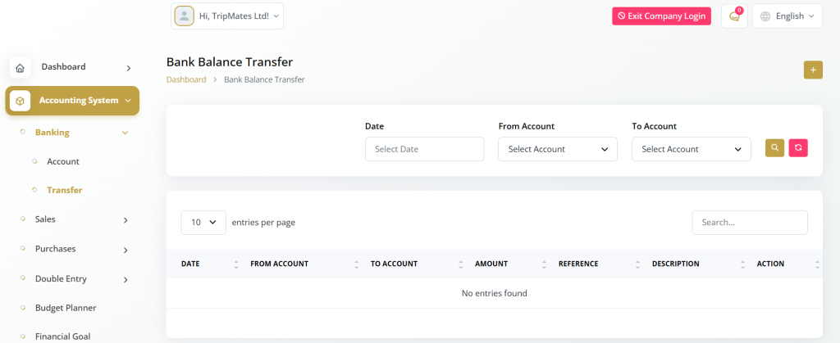
Task: Click the user avatar icon
Action: pos(185,16)
